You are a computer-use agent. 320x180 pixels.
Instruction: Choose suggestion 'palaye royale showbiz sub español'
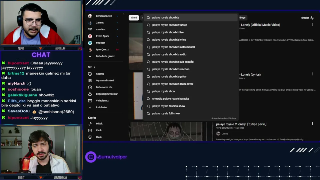pyautogui.click(x=190, y=62)
